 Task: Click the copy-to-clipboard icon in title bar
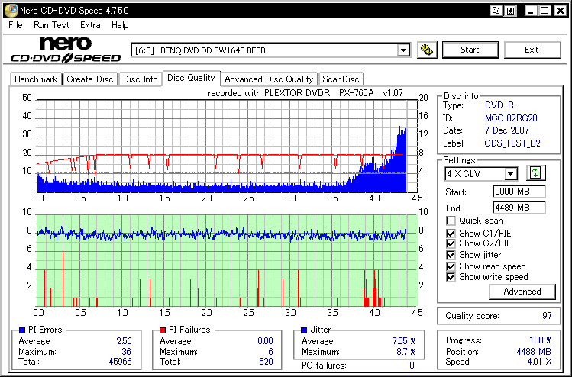497,11
